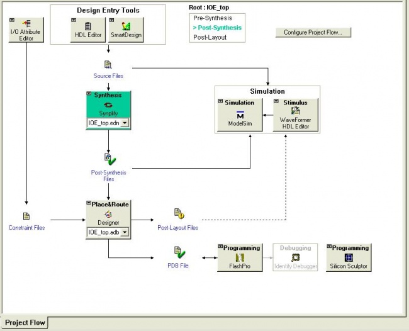Click the Constraint Files document icon
This screenshot has width=409, height=331.
[x=26, y=216]
